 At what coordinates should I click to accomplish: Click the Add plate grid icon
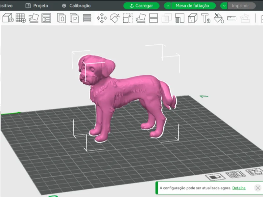coord(21,18)
